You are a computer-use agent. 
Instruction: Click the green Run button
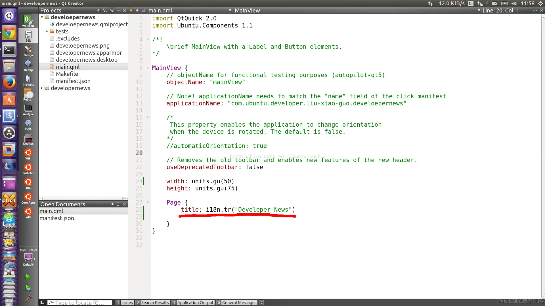pos(28,277)
